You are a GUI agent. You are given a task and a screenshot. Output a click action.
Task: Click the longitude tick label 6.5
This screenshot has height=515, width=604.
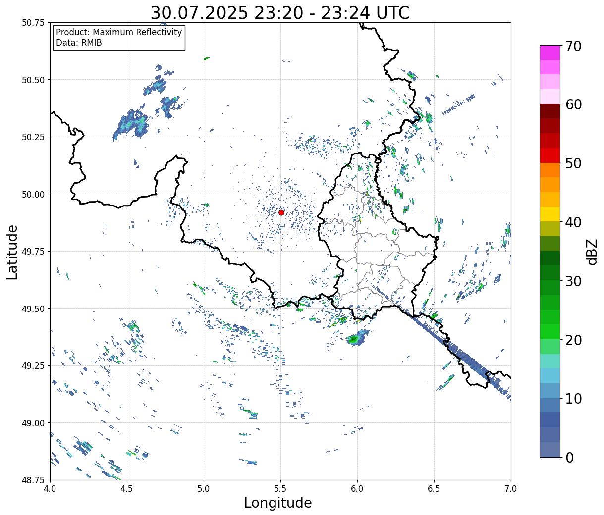coord(434,489)
